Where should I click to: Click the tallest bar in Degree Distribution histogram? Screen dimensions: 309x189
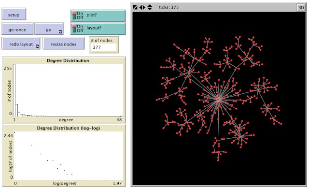click(x=14, y=90)
